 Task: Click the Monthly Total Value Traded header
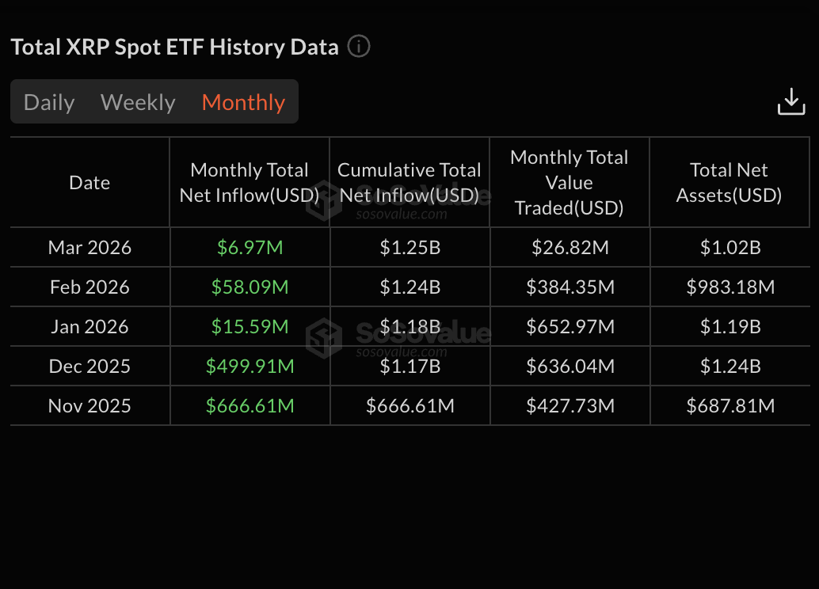click(569, 182)
